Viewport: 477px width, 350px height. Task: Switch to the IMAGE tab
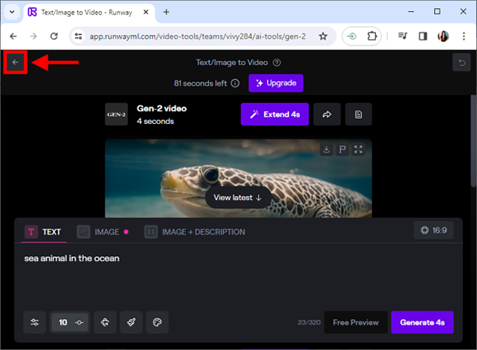[103, 232]
